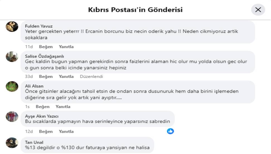Like Ayşe Akın Yazıcı's comment
The width and height of the screenshot is (271, 154).
(x=46, y=131)
